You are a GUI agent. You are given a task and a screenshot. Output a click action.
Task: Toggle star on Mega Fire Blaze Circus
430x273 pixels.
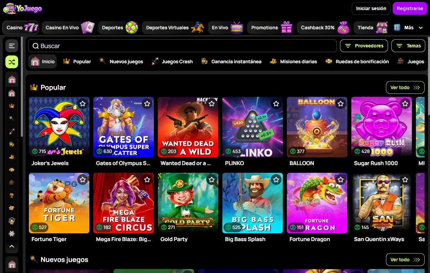pyautogui.click(x=147, y=180)
